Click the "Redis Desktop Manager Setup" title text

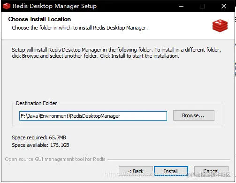click(54, 6)
